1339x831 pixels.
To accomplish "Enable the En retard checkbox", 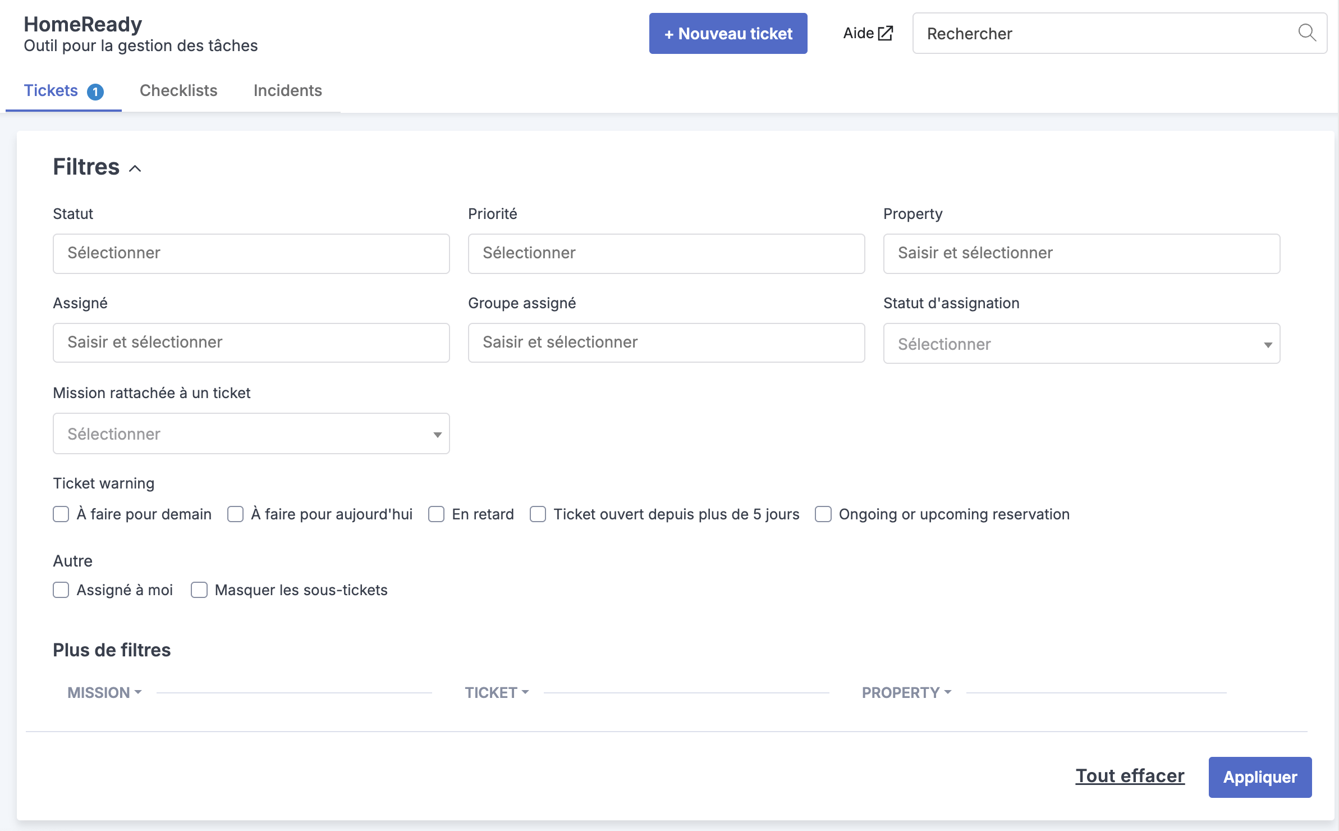I will (437, 514).
